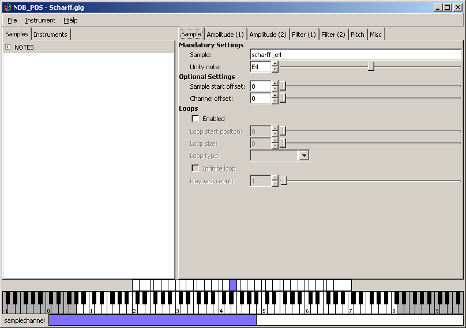Open the Hjälp menu
The image size is (466, 328).
click(x=70, y=20)
